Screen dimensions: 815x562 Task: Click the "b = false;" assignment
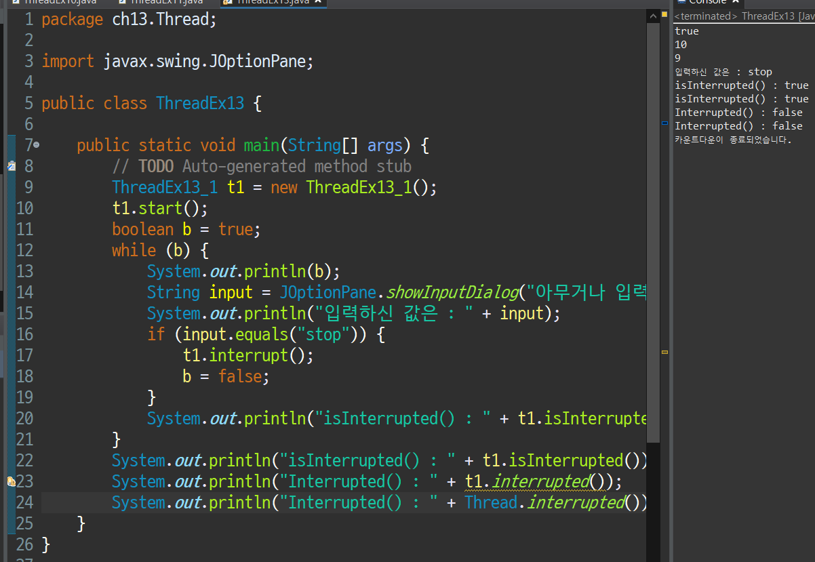[226, 377]
